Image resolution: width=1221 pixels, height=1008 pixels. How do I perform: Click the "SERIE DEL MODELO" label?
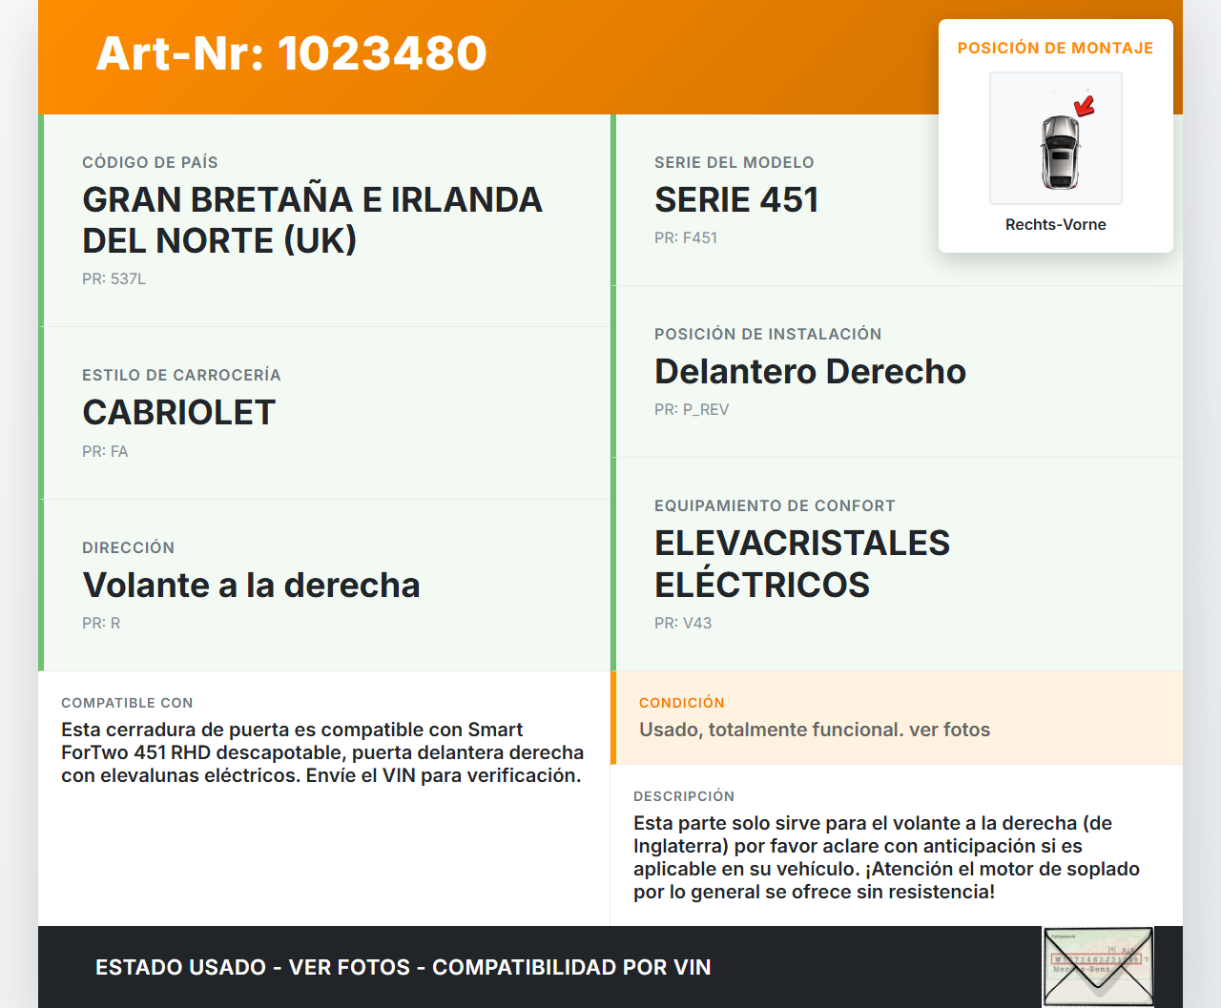(x=735, y=162)
